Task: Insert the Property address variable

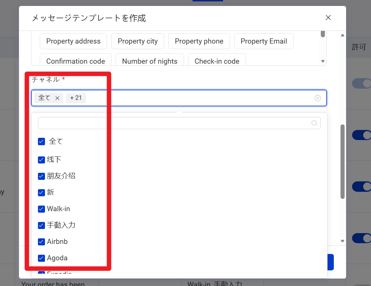Action: click(73, 41)
